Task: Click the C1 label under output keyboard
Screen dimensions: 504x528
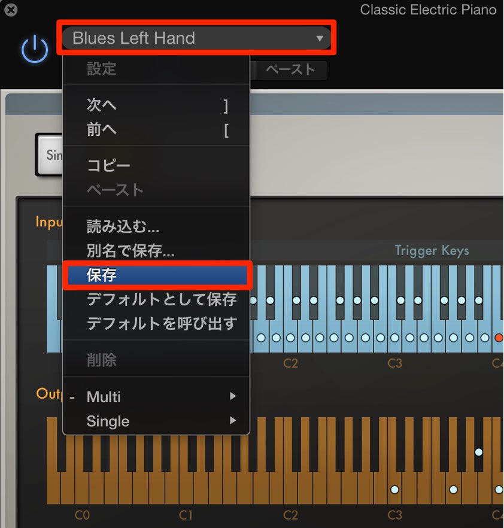Action: pyautogui.click(x=186, y=515)
